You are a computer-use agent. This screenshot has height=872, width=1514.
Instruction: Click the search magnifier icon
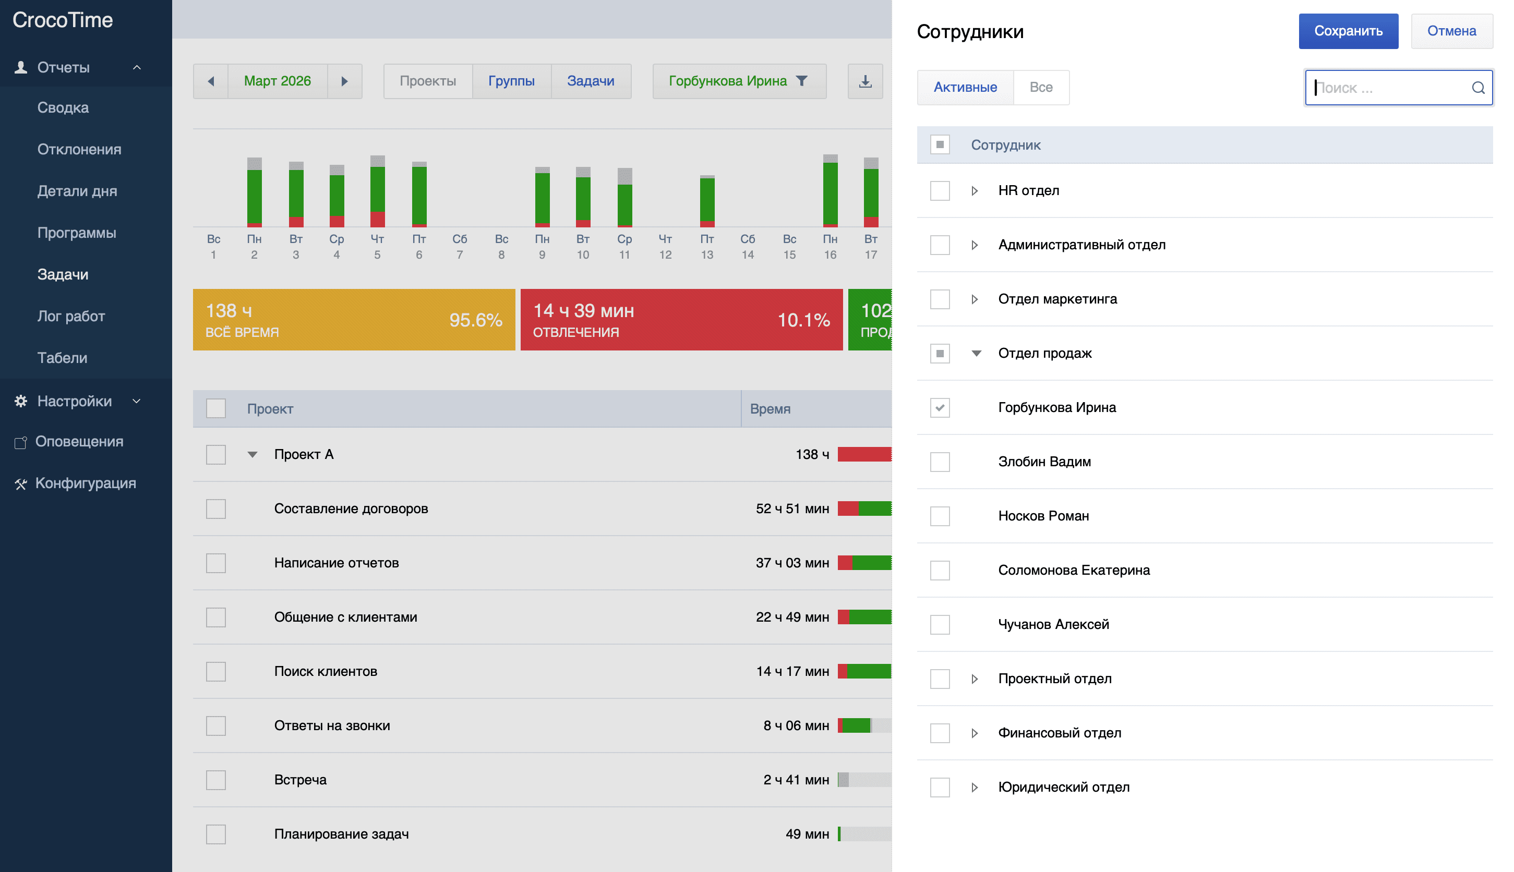(x=1477, y=88)
